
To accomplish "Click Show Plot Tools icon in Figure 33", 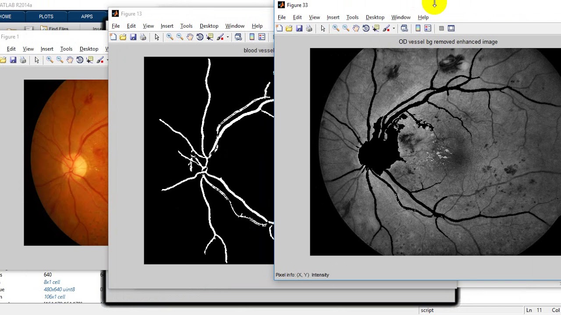I will (451, 28).
